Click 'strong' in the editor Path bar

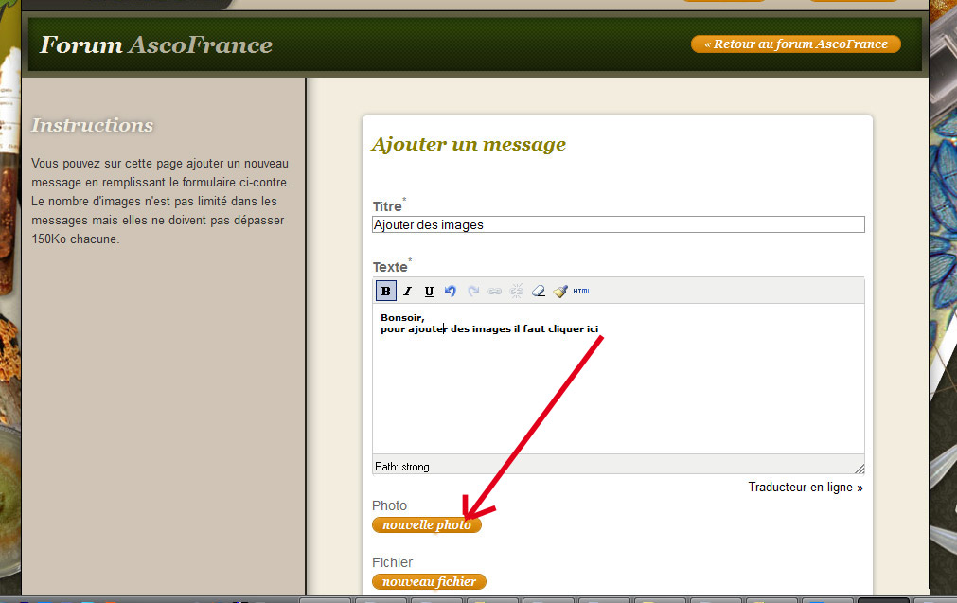415,467
